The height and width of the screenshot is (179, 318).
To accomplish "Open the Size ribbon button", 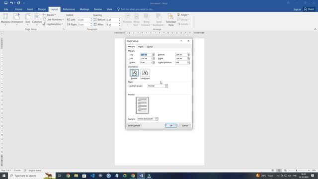I will pyautogui.click(x=28, y=19).
